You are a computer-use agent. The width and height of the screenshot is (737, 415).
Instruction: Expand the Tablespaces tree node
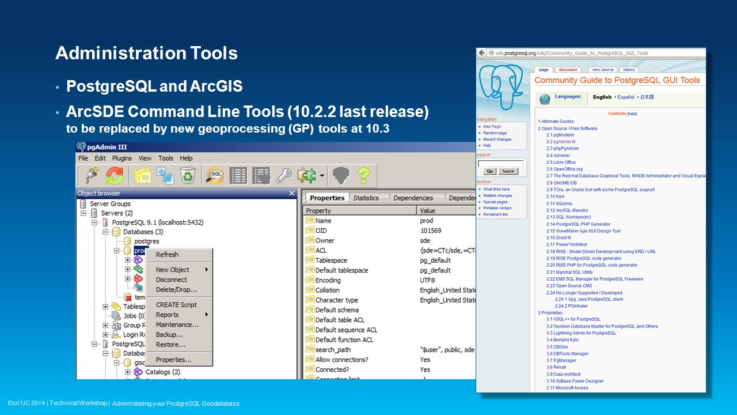106,307
